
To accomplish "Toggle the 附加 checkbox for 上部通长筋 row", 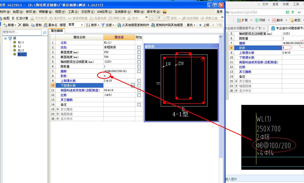I will (139, 81).
